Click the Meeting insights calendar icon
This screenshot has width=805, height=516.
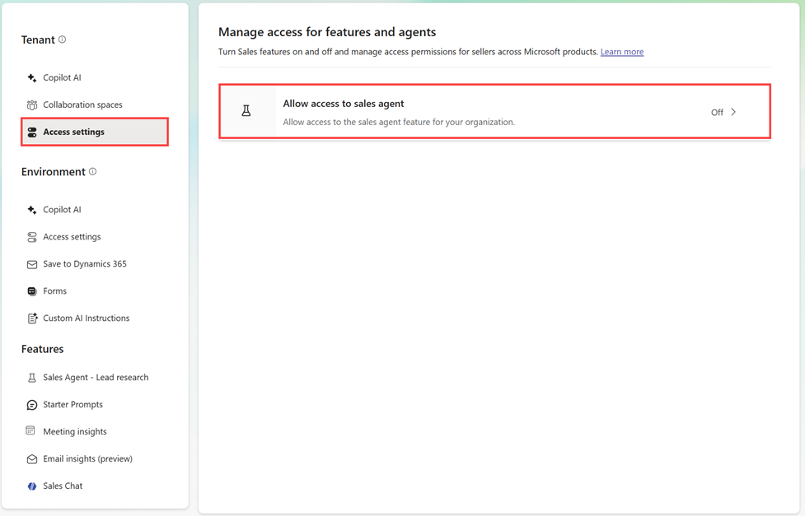pos(30,431)
